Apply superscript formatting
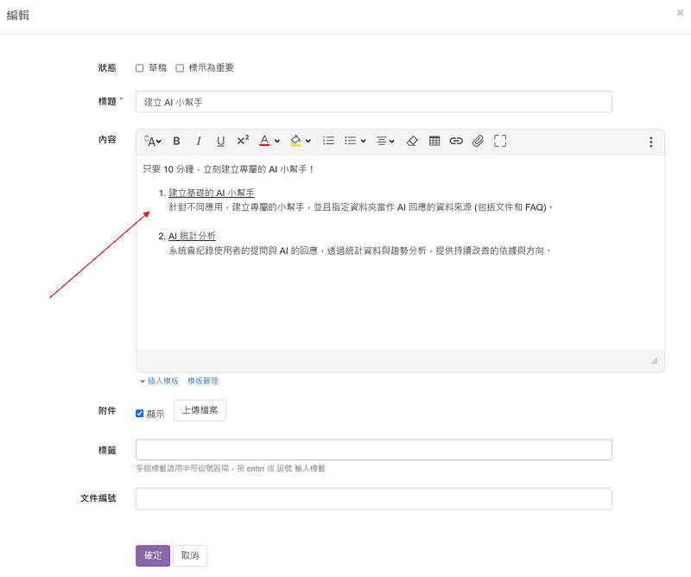 point(243,142)
